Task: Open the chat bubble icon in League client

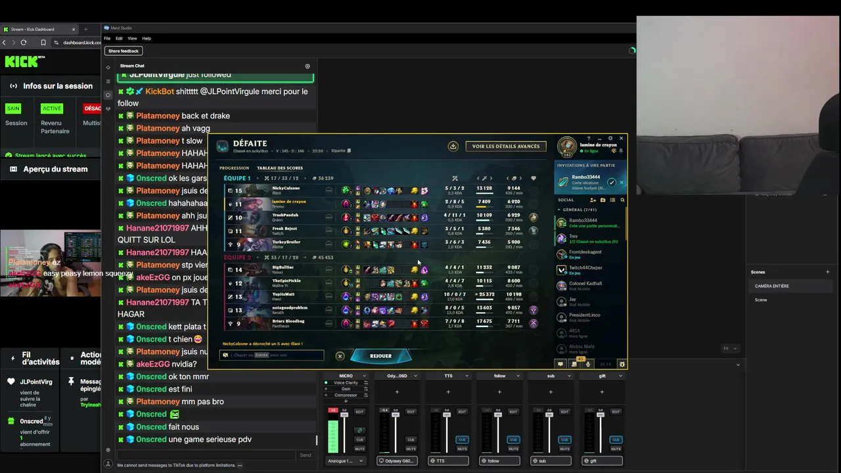Action: [x=560, y=364]
